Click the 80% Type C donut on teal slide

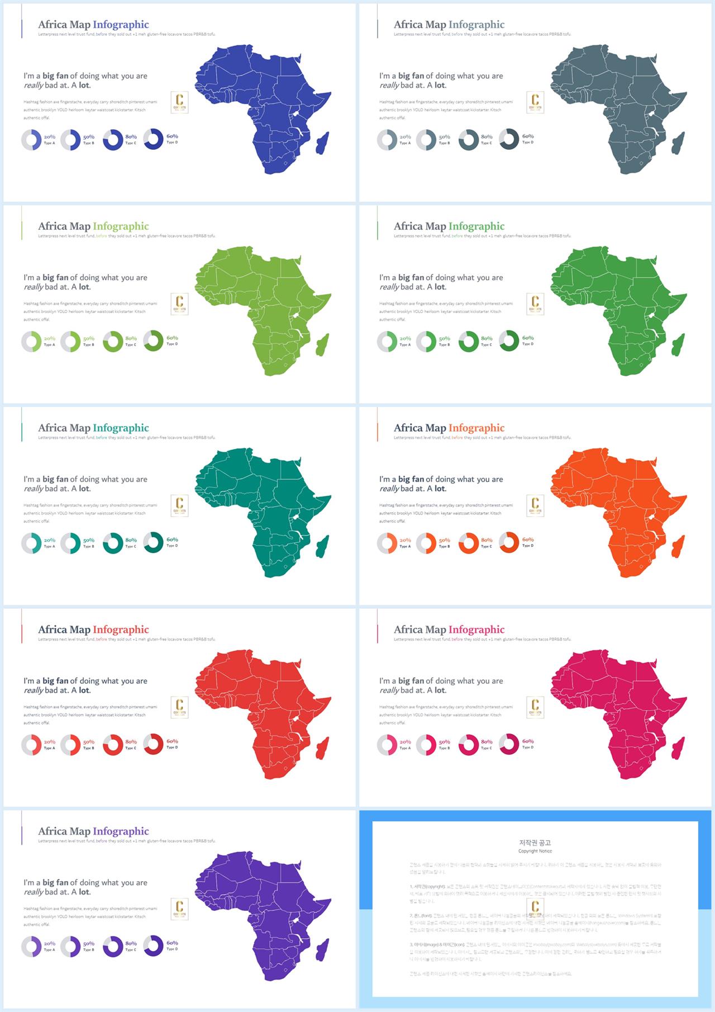113,543
